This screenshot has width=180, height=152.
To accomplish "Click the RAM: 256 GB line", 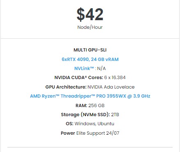I will 90,105.
